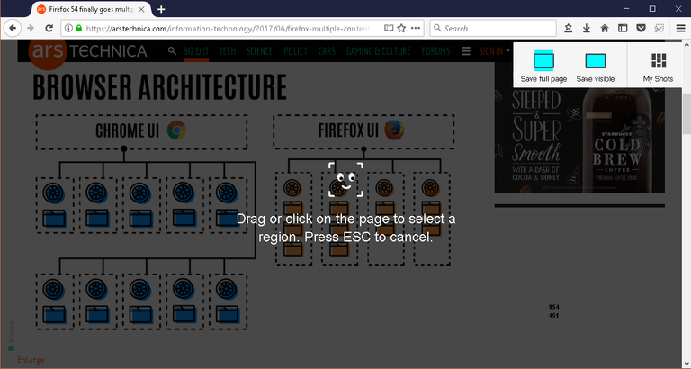
Task: Click the Chrome logo in diagram
Action: pyautogui.click(x=176, y=130)
